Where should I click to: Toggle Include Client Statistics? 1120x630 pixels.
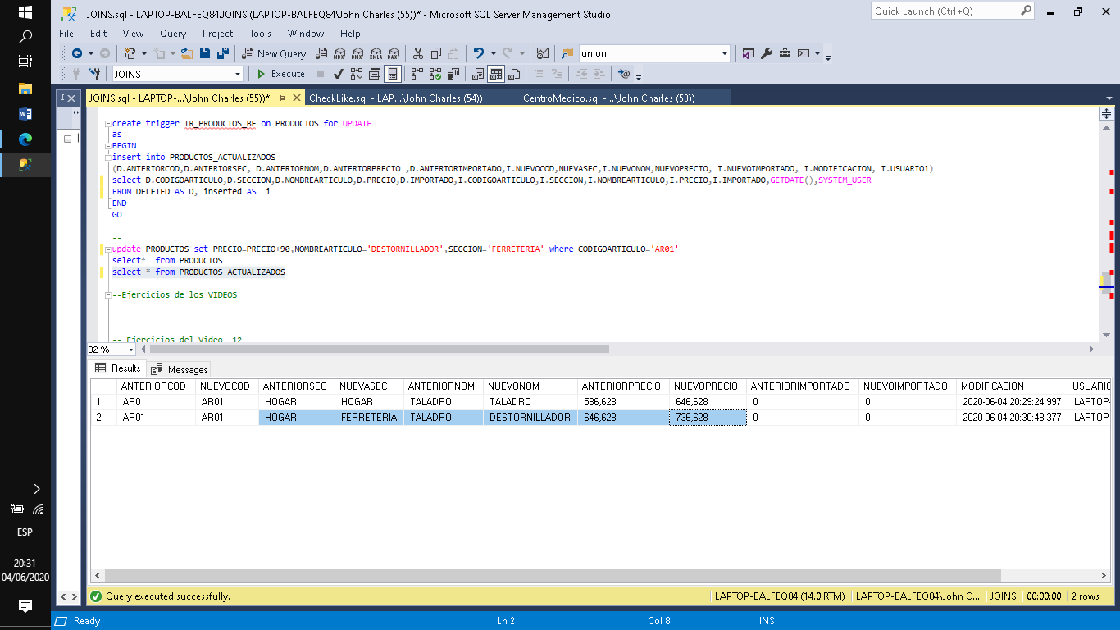453,74
